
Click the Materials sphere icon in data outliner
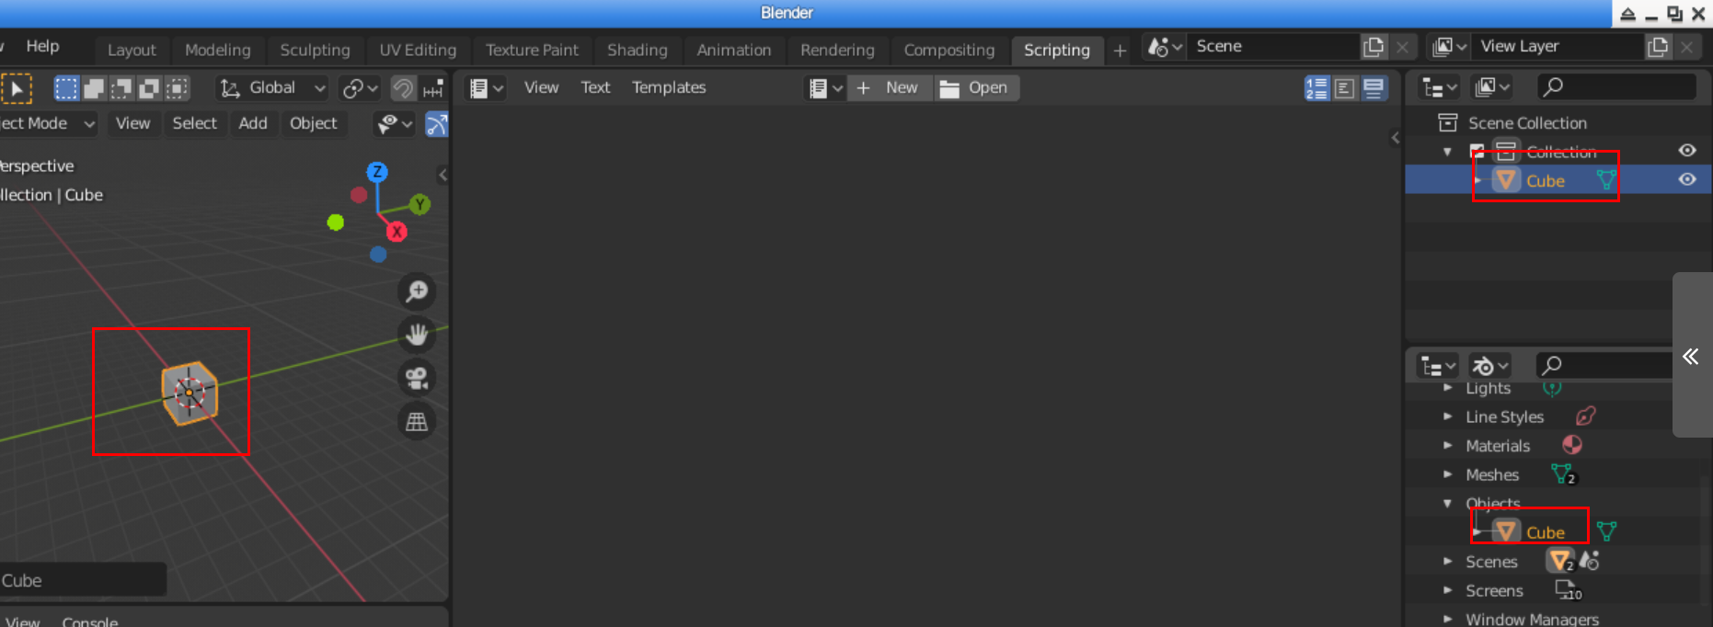coord(1572,445)
